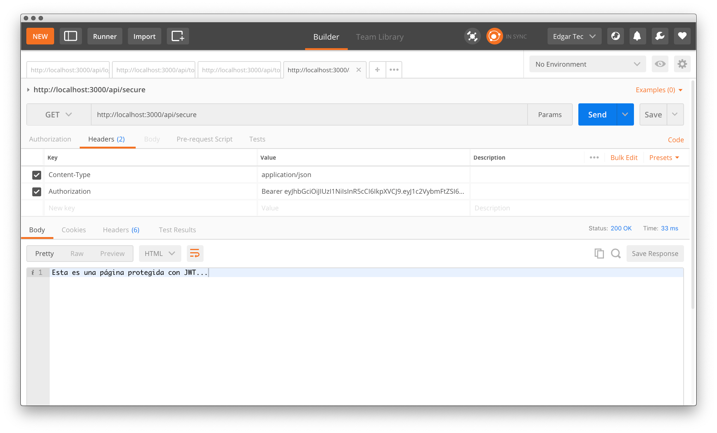Viewport: 717px width, 433px height.
Task: Open the HTML format dropdown
Action: coord(160,253)
